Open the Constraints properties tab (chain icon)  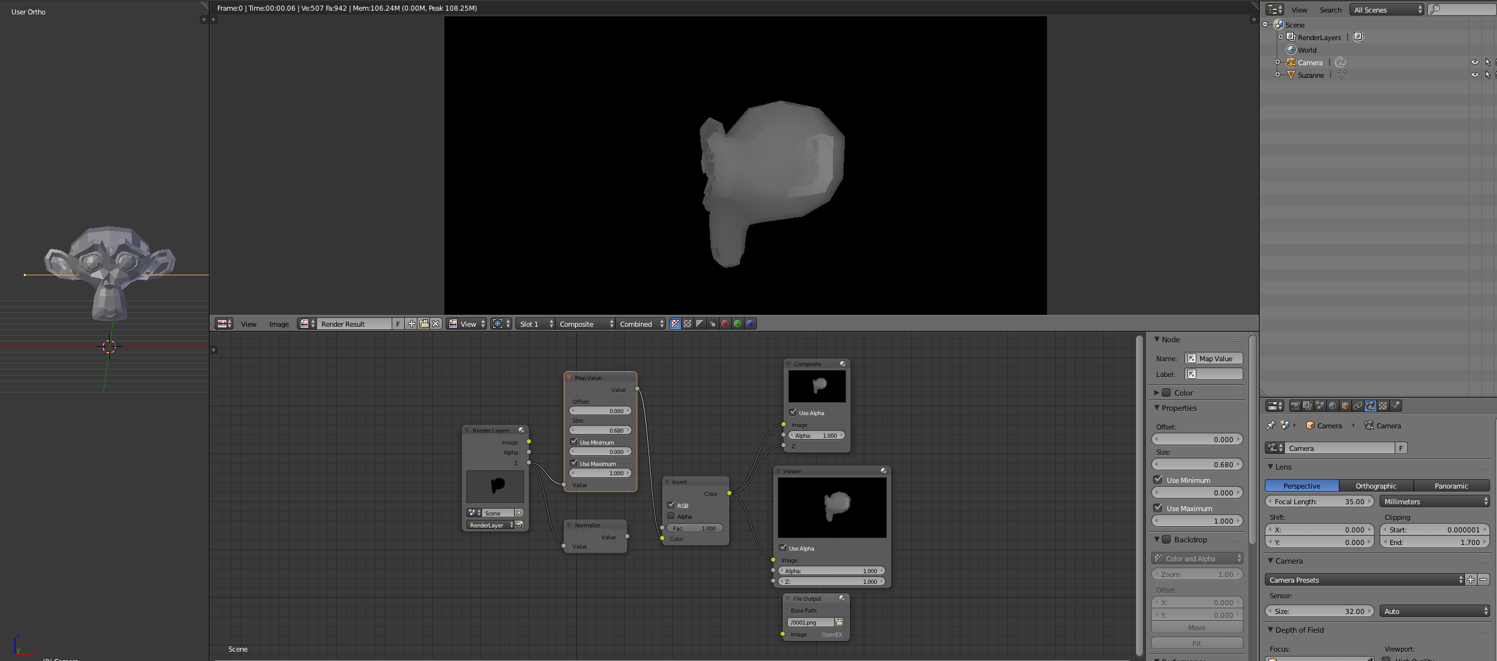1358,406
